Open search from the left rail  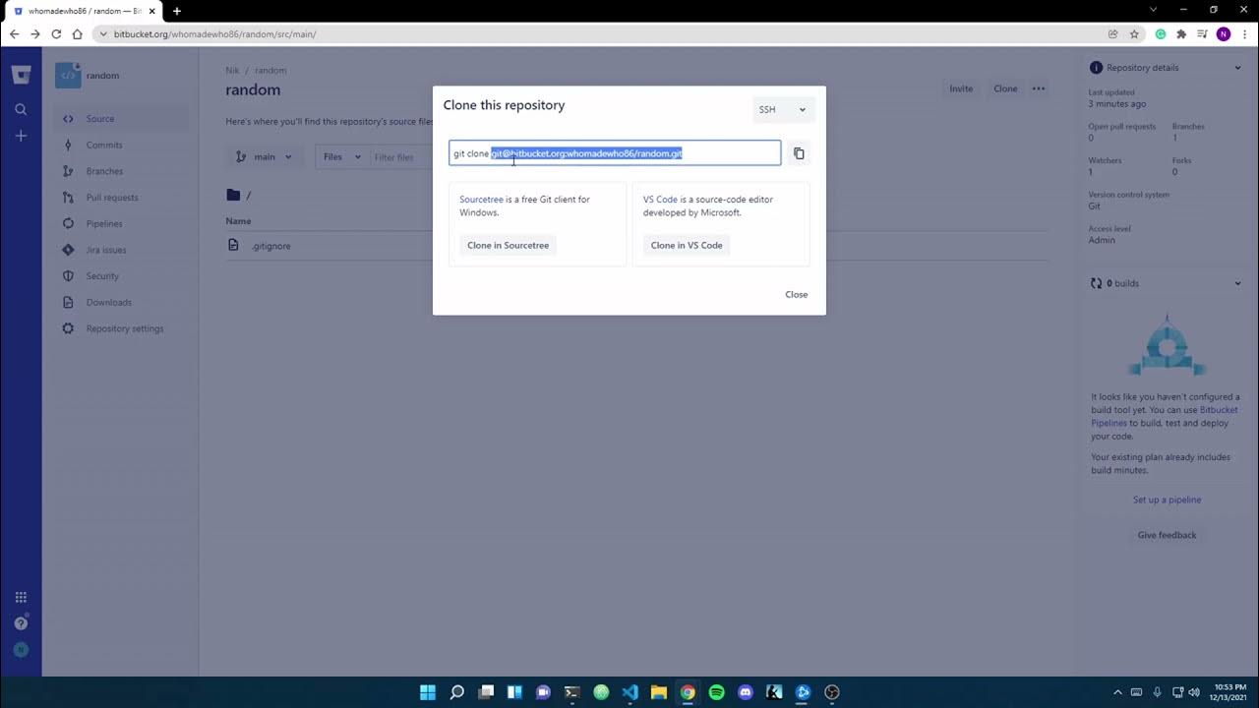21,109
